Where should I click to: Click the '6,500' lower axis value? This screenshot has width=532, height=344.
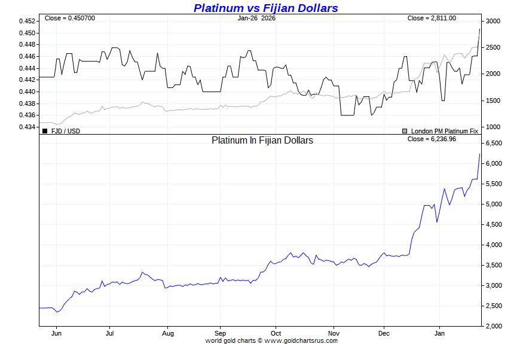pos(494,144)
